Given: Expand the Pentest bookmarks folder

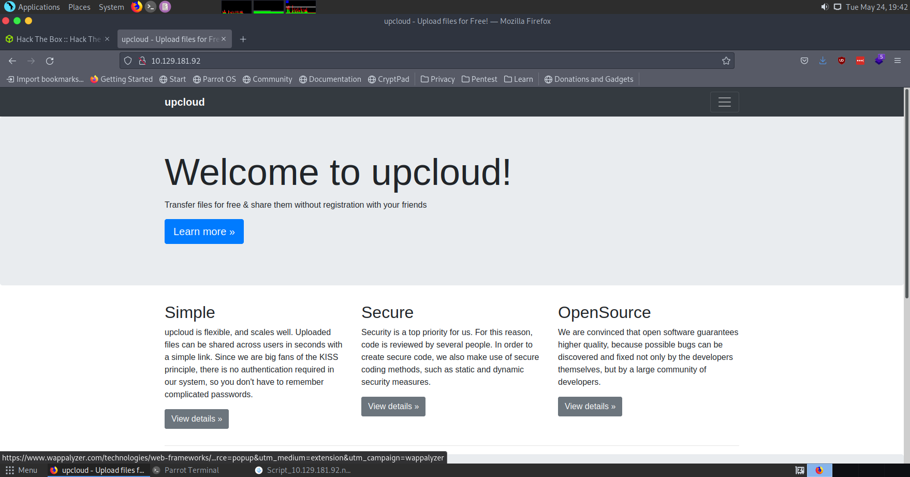Looking at the screenshot, I should pyautogui.click(x=479, y=79).
